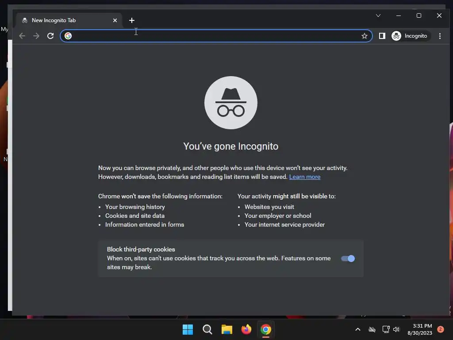Open a new tab with the plus button

click(x=132, y=20)
